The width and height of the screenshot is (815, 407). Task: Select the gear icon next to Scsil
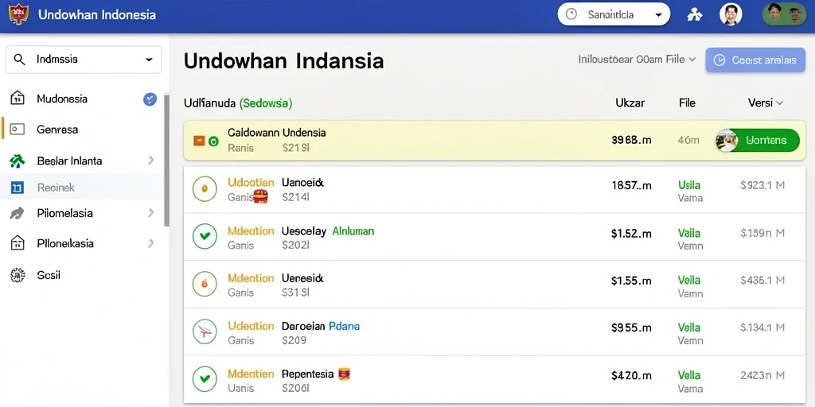pos(18,275)
